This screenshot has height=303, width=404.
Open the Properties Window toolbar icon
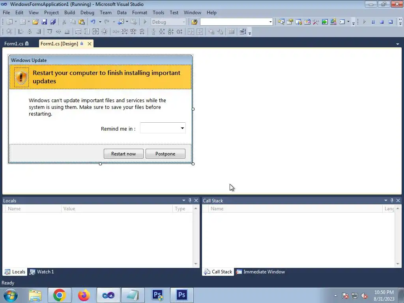[290, 22]
